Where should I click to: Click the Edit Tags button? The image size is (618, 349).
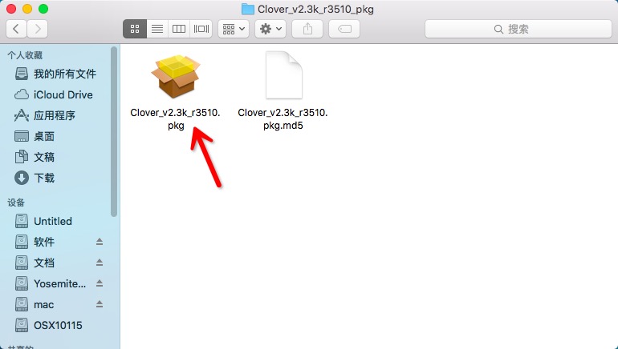pos(344,29)
